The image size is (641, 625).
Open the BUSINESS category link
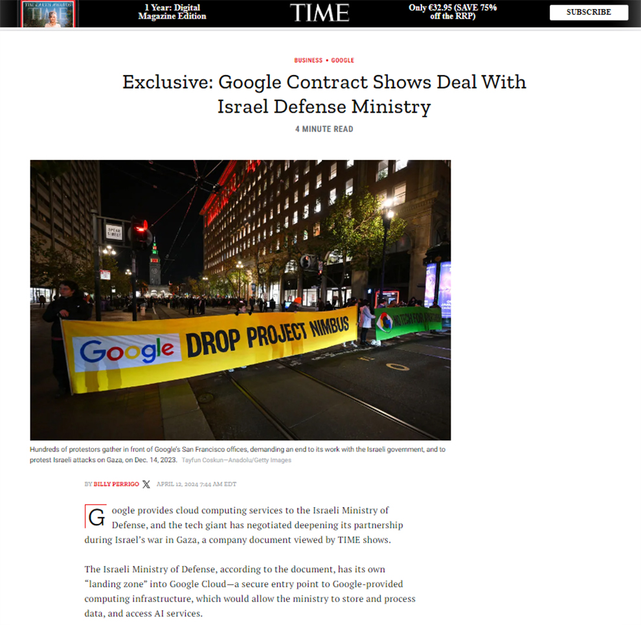tap(308, 60)
